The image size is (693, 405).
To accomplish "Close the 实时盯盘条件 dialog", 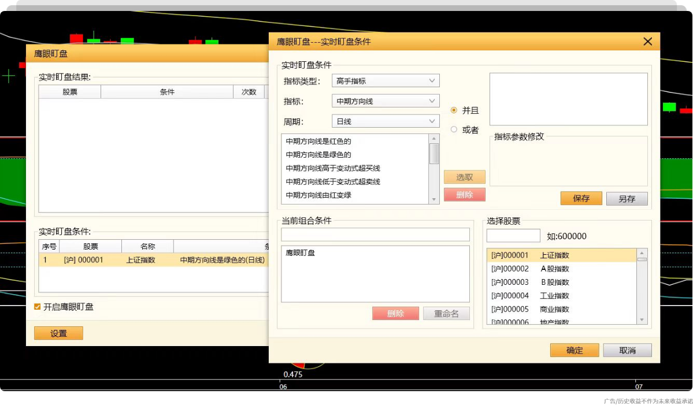I will 647,42.
